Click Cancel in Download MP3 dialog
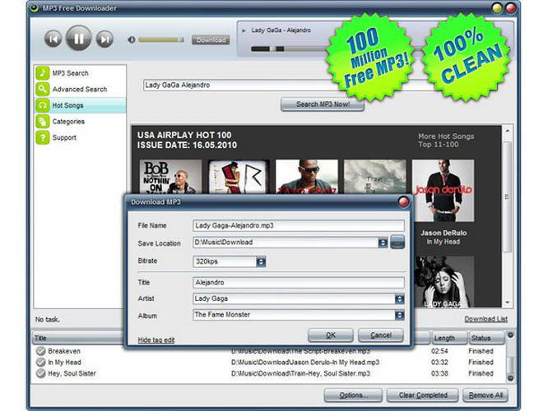Screen dimensions: 548x411 381,335
